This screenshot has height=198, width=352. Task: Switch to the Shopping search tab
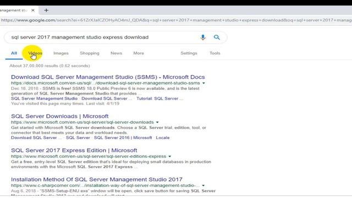click(x=90, y=53)
